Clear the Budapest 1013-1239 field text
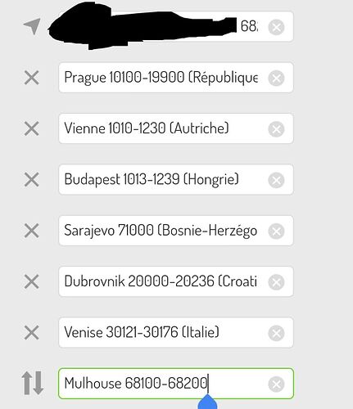This screenshot has width=353, height=409. coord(276,180)
